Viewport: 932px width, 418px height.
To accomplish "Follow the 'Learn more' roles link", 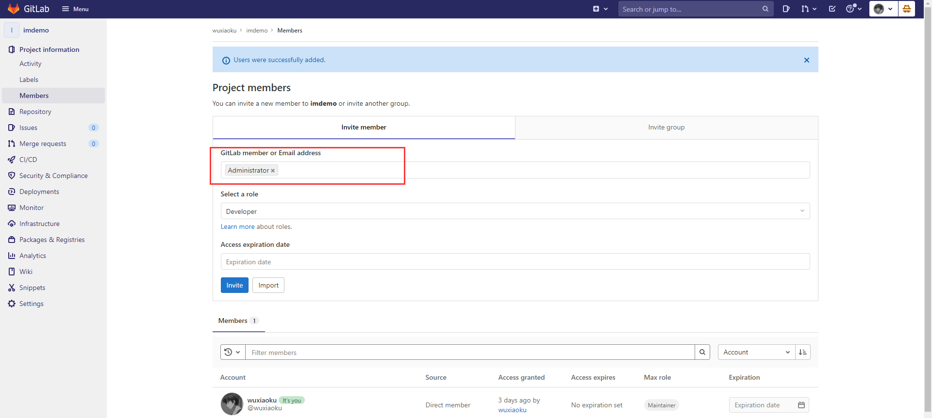I will [x=237, y=227].
